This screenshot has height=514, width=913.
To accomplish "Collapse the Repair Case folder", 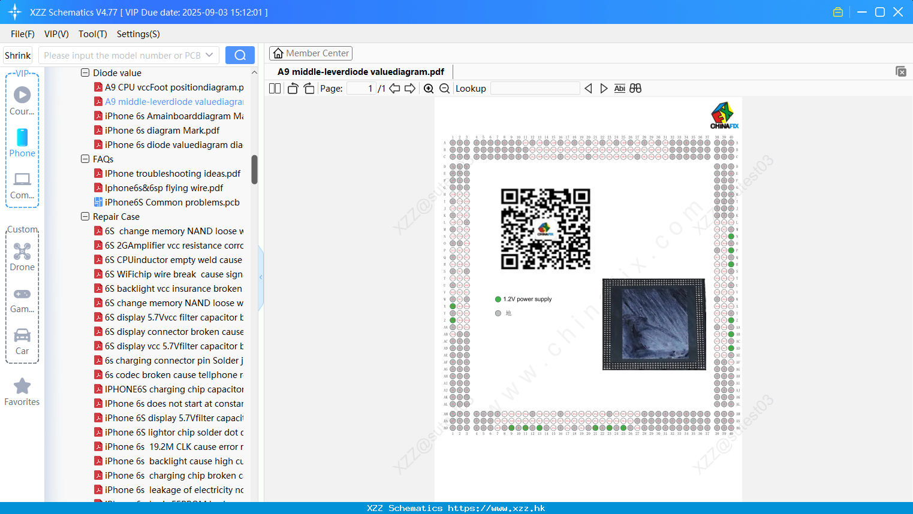I will [85, 216].
